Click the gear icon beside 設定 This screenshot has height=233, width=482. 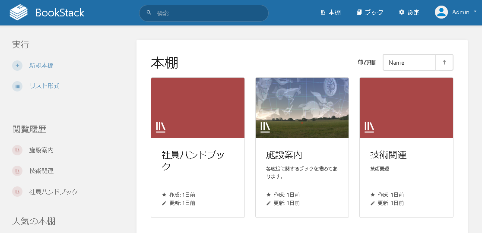(402, 12)
